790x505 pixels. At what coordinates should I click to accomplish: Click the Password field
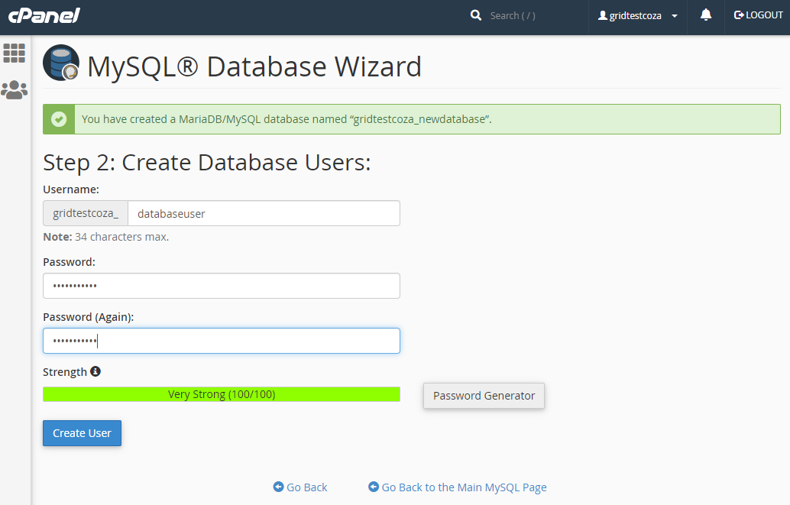222,286
